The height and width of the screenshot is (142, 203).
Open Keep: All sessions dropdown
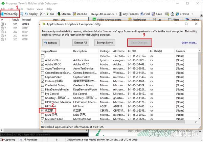coord(104,14)
